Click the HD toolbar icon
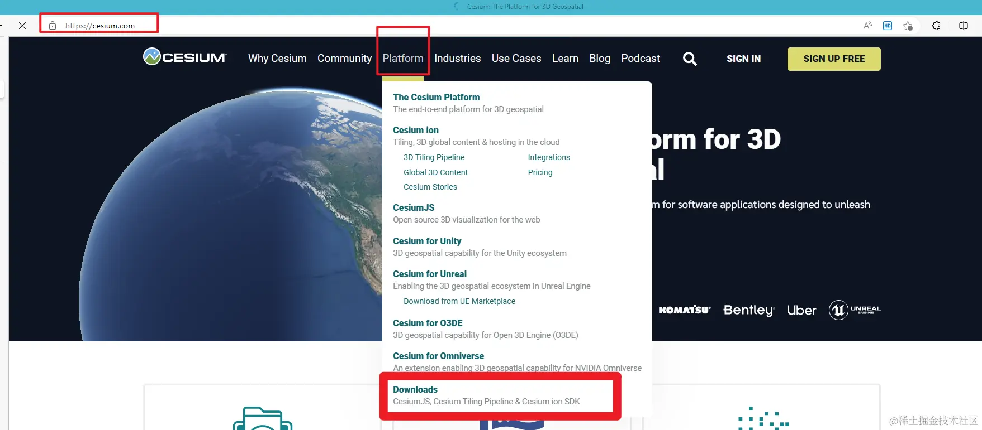This screenshot has width=982, height=430. [888, 26]
